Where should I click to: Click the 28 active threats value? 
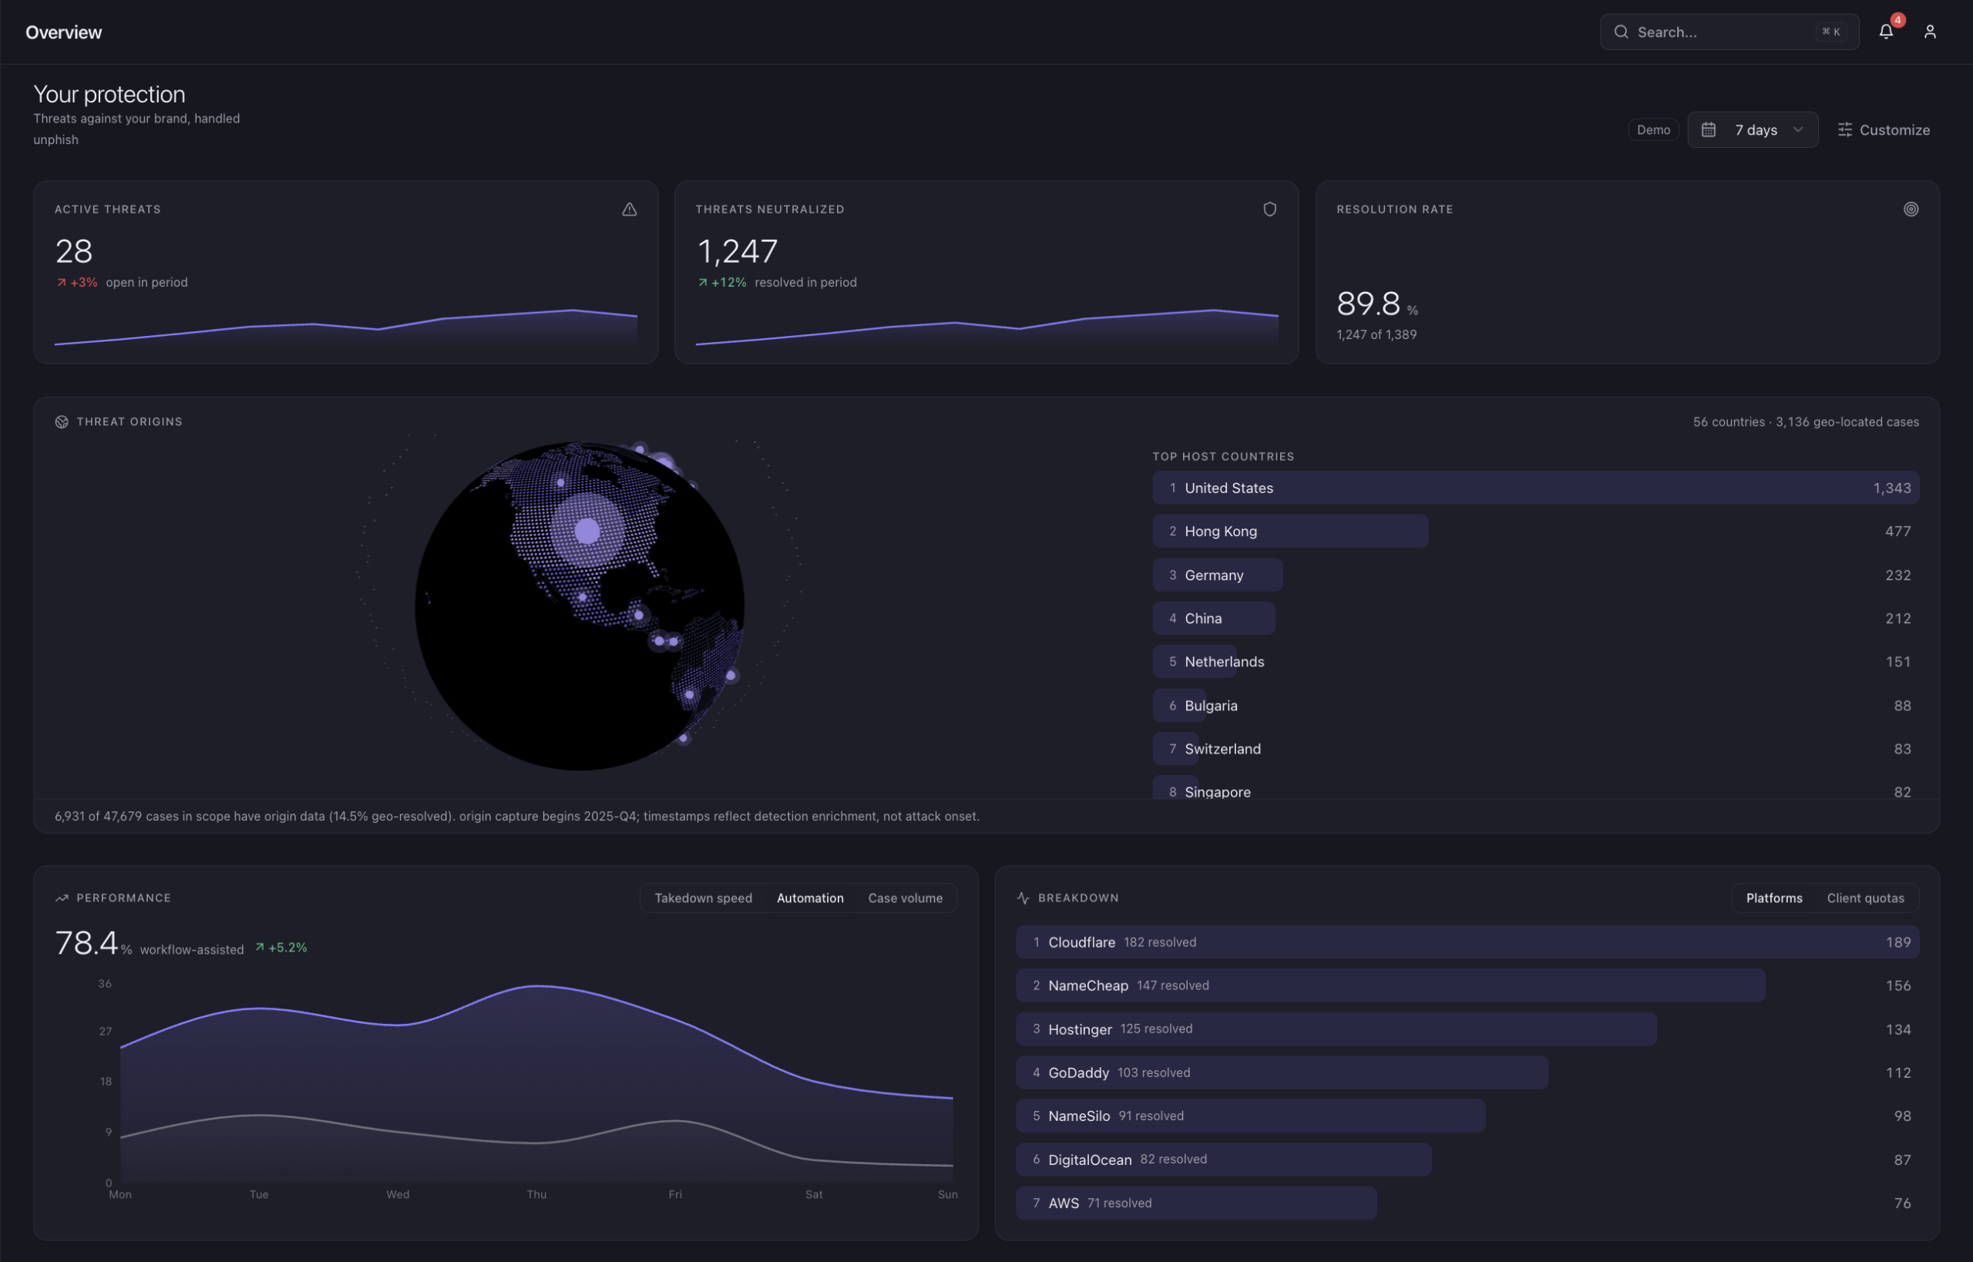(74, 252)
